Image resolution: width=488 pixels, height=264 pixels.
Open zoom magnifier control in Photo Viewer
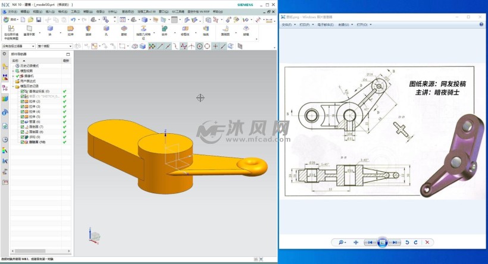(342, 242)
